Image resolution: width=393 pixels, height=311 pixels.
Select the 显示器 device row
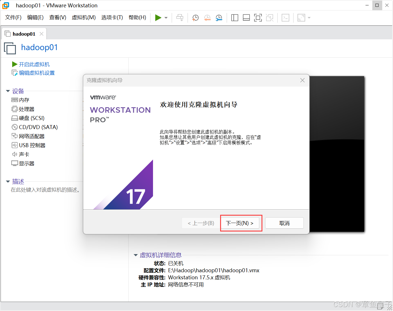click(23, 163)
